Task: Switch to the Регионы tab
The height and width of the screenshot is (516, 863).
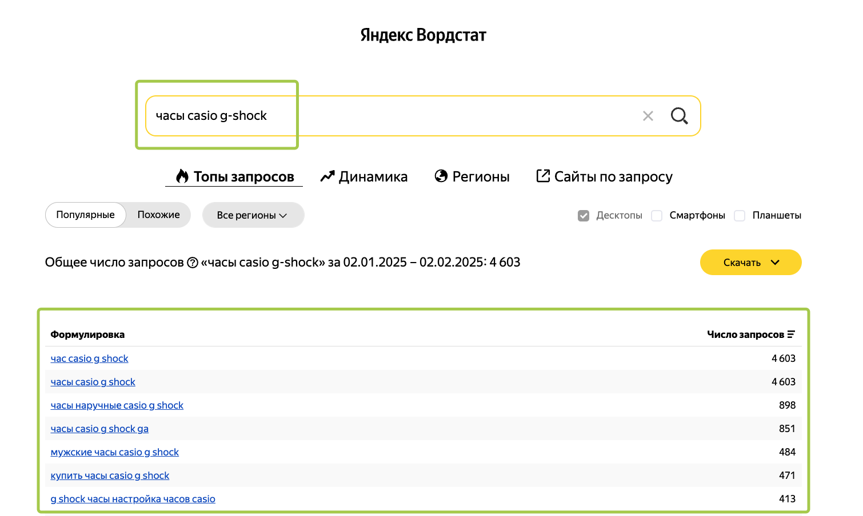Action: click(x=472, y=176)
